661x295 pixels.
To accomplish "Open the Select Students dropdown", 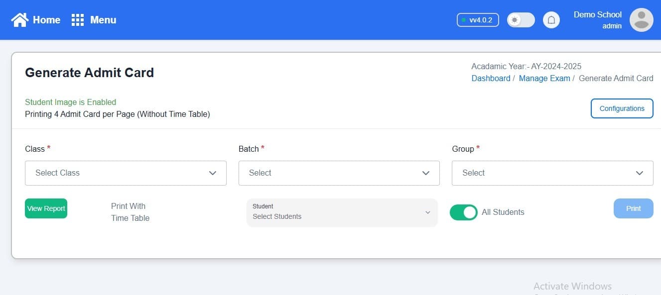I will pyautogui.click(x=342, y=212).
